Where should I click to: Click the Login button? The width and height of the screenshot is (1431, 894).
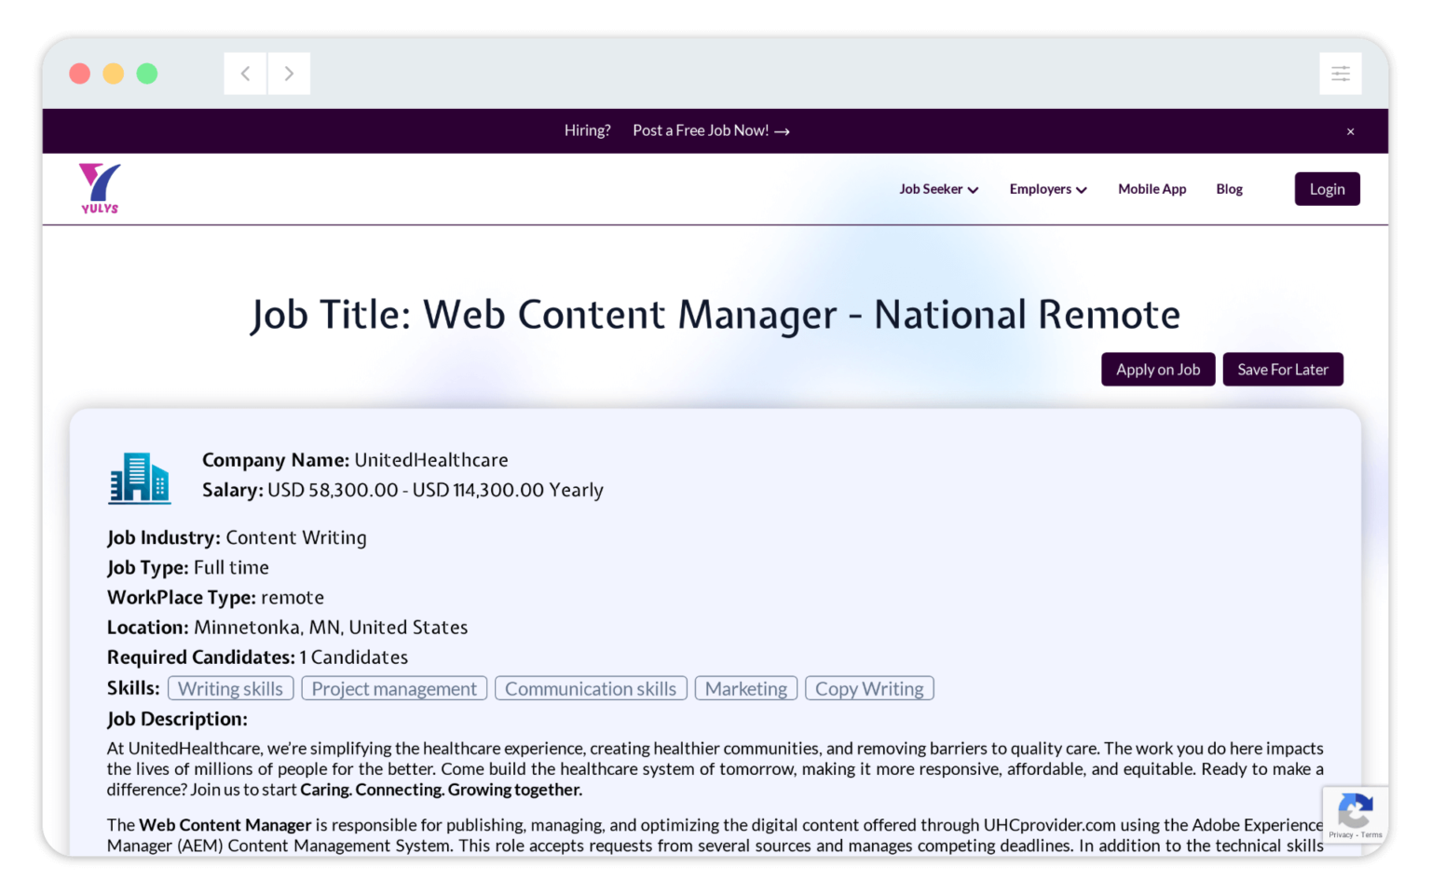pos(1327,188)
